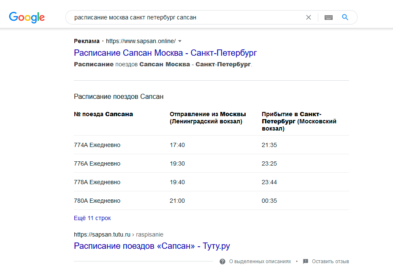Expand the ad URL dropdown arrow
This screenshot has height=275, width=393.
coord(180,41)
